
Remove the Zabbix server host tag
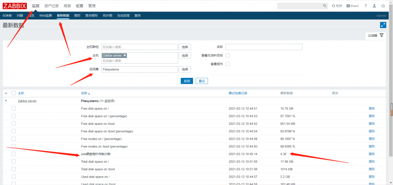(125, 55)
